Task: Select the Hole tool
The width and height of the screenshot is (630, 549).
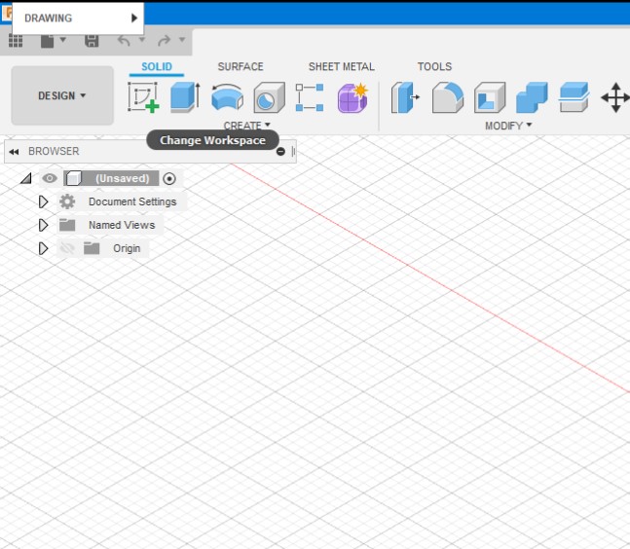Action: 269,97
